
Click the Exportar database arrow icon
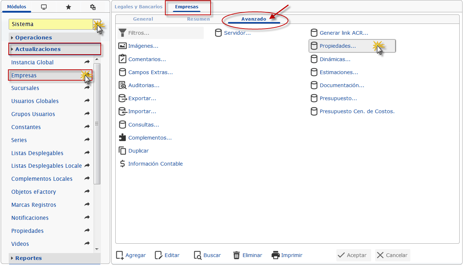tap(123, 98)
